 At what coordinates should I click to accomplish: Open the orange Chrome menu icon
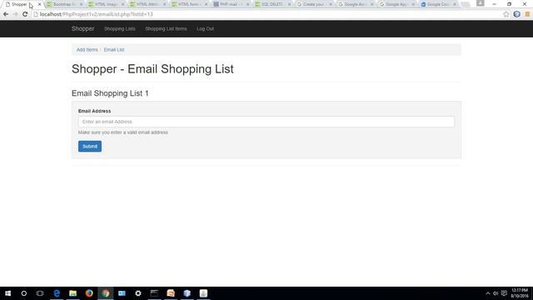click(527, 14)
